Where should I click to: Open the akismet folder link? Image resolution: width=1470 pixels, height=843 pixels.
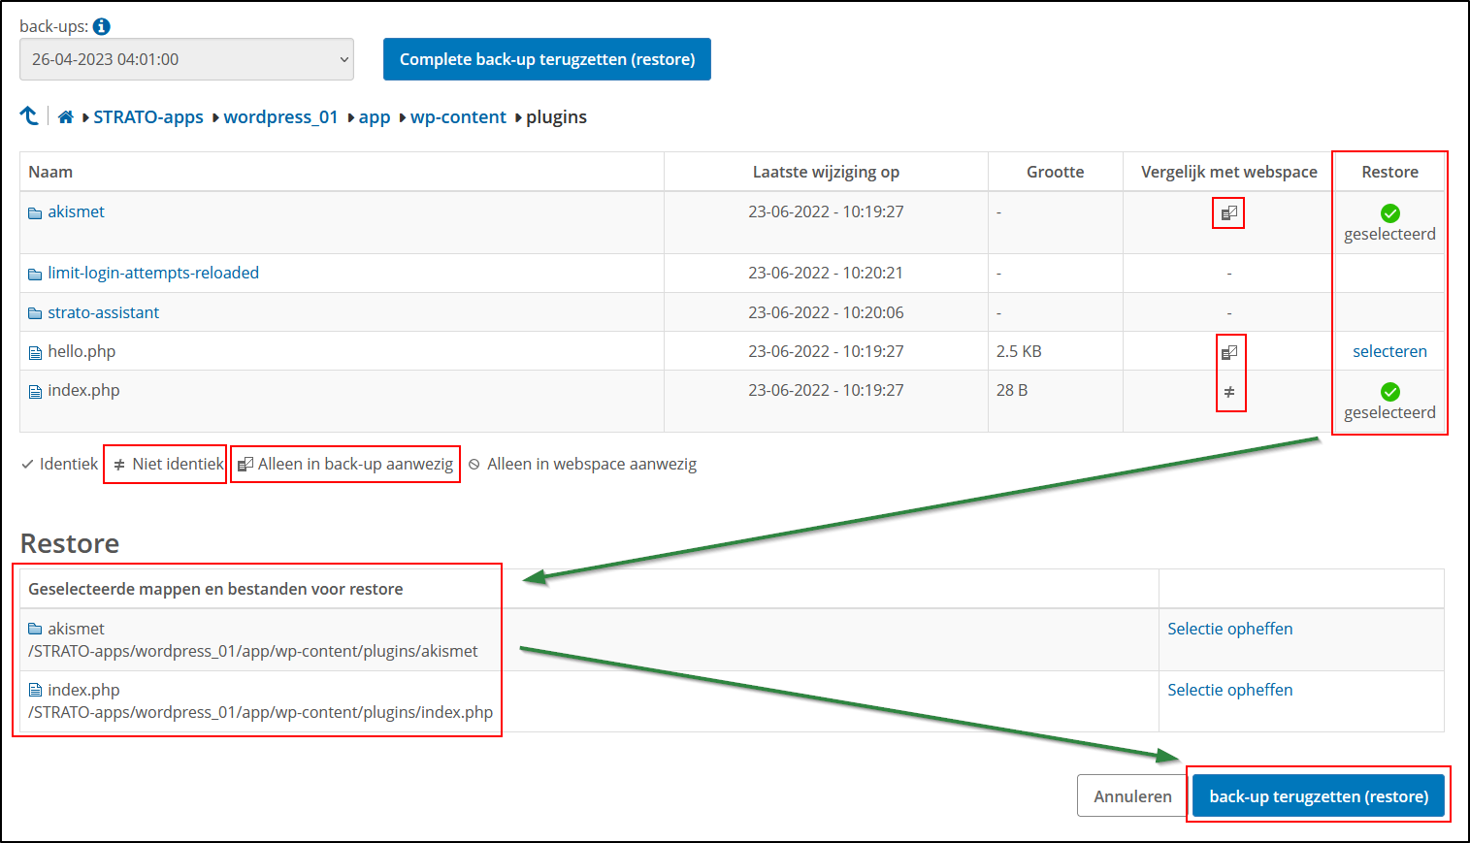click(x=77, y=211)
